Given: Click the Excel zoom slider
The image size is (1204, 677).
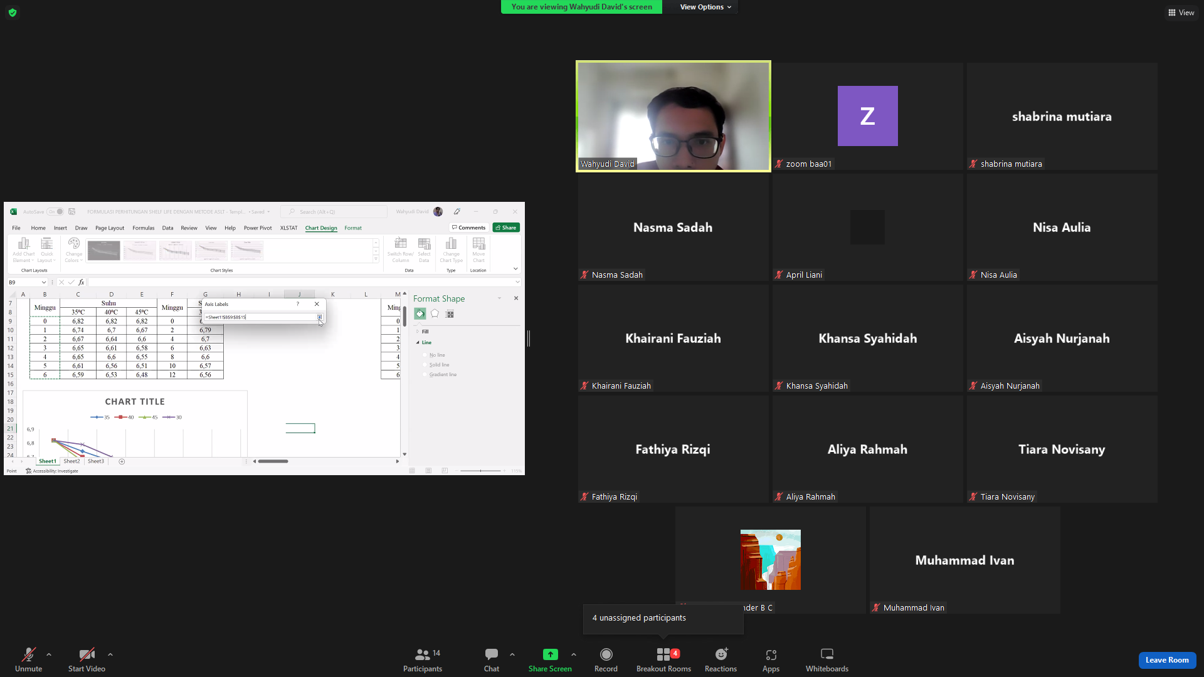Looking at the screenshot, I should click(x=481, y=471).
